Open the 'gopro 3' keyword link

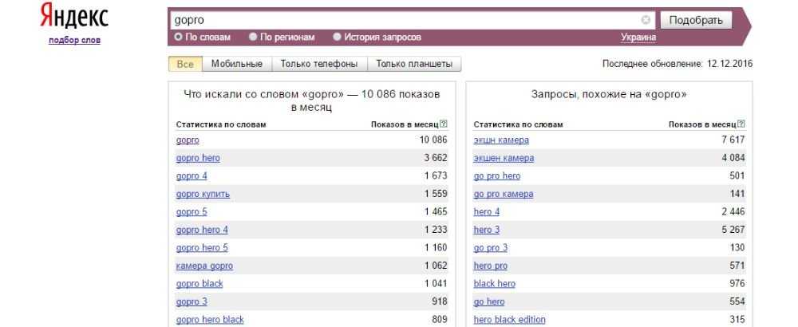coord(192,301)
